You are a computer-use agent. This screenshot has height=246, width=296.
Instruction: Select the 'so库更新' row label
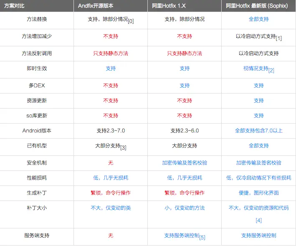37,116
